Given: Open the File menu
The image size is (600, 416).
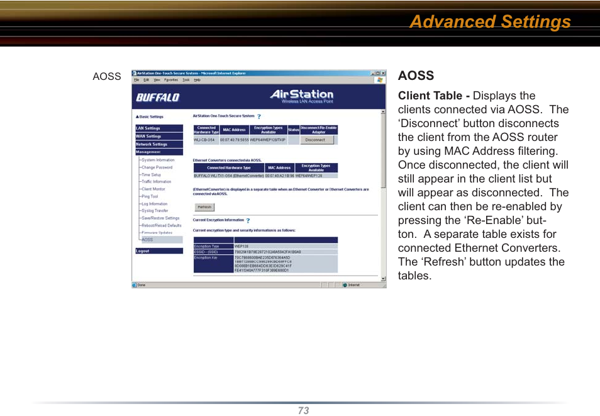Looking at the screenshot, I should tap(136, 80).
